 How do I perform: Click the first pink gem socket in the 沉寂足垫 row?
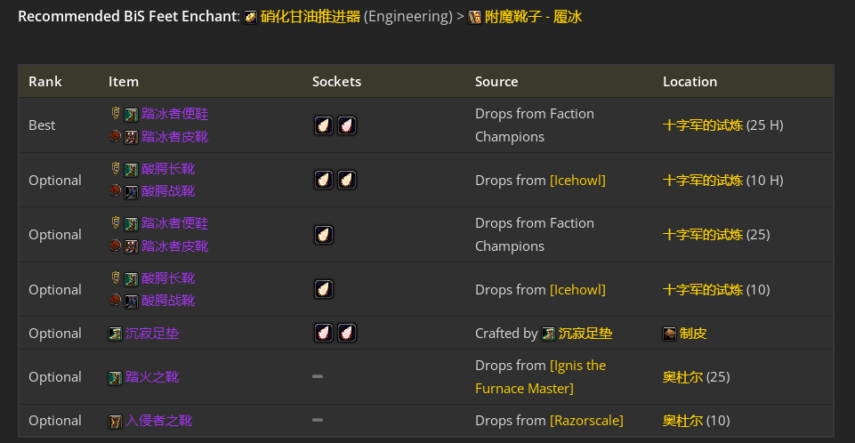[323, 333]
